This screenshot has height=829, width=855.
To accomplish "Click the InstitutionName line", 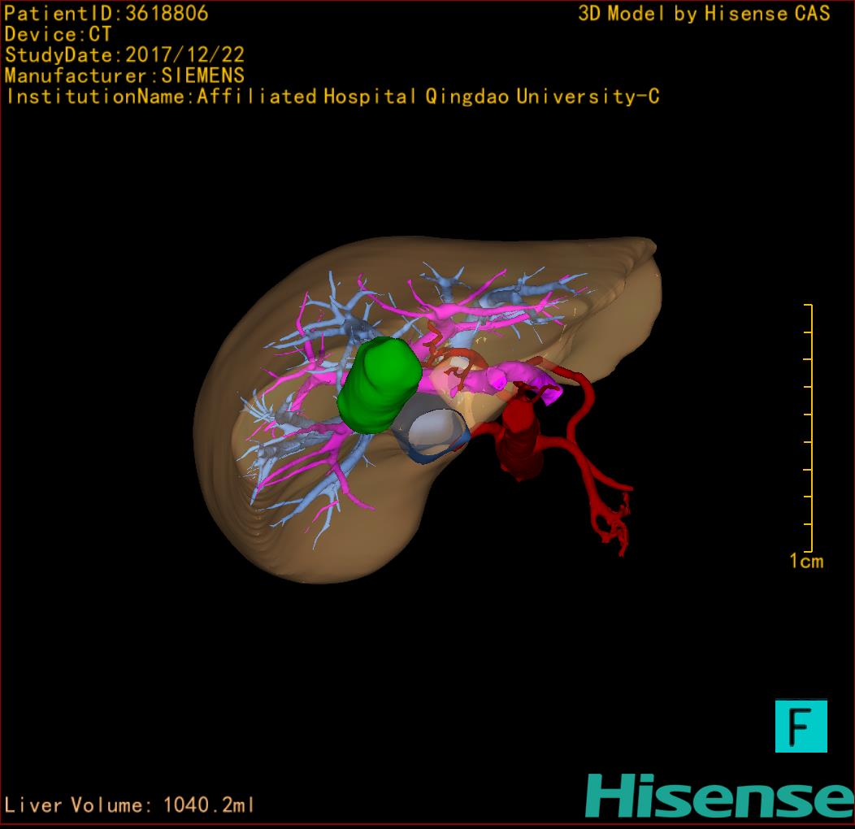I will [x=332, y=97].
